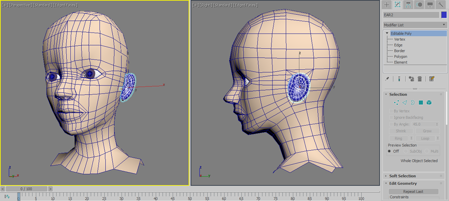Screen dimensions: 449x201
Task: Remove modifier with the trash icon
Action: [x=420, y=79]
